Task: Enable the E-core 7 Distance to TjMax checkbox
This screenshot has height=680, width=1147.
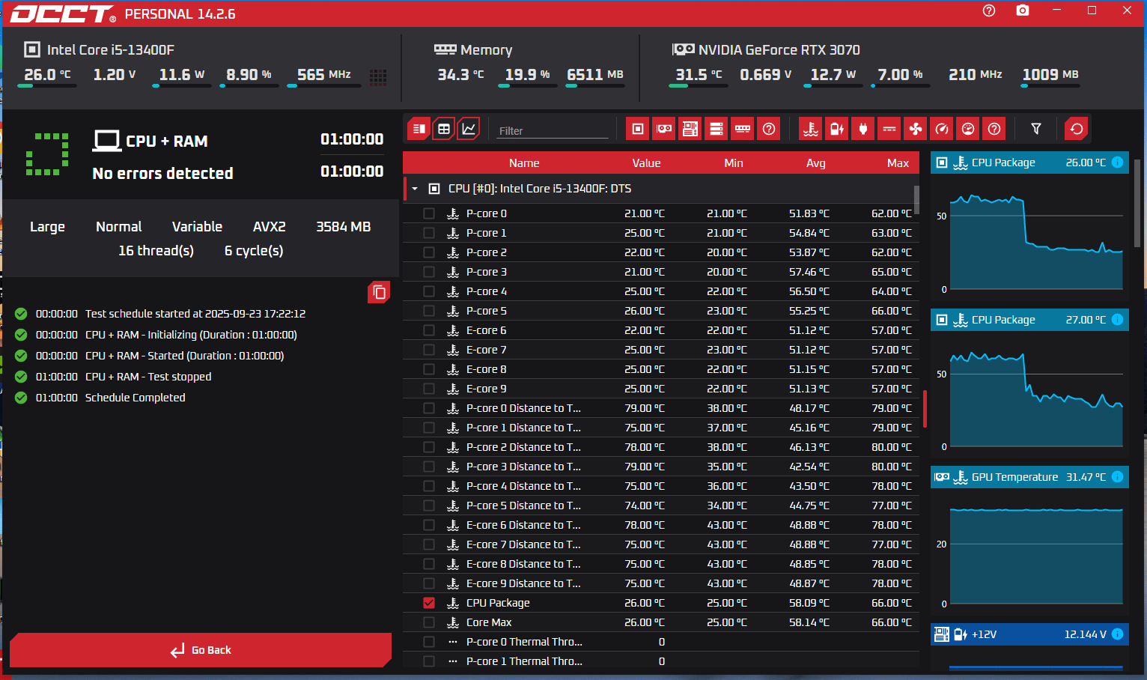Action: click(429, 544)
